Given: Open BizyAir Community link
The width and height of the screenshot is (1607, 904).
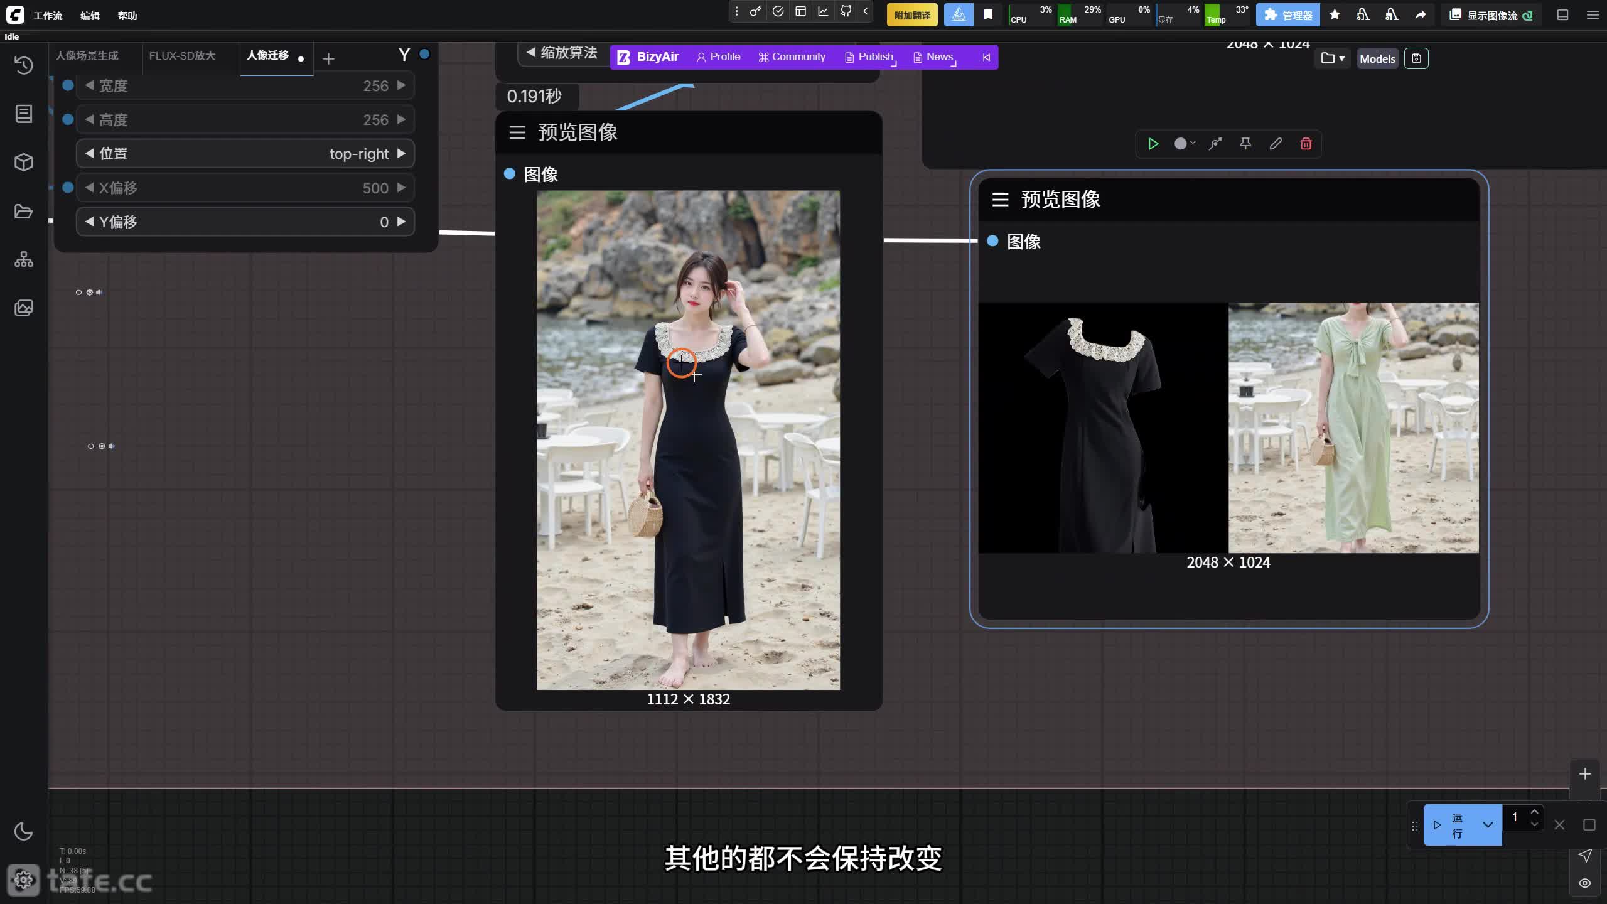Looking at the screenshot, I should pos(792,56).
